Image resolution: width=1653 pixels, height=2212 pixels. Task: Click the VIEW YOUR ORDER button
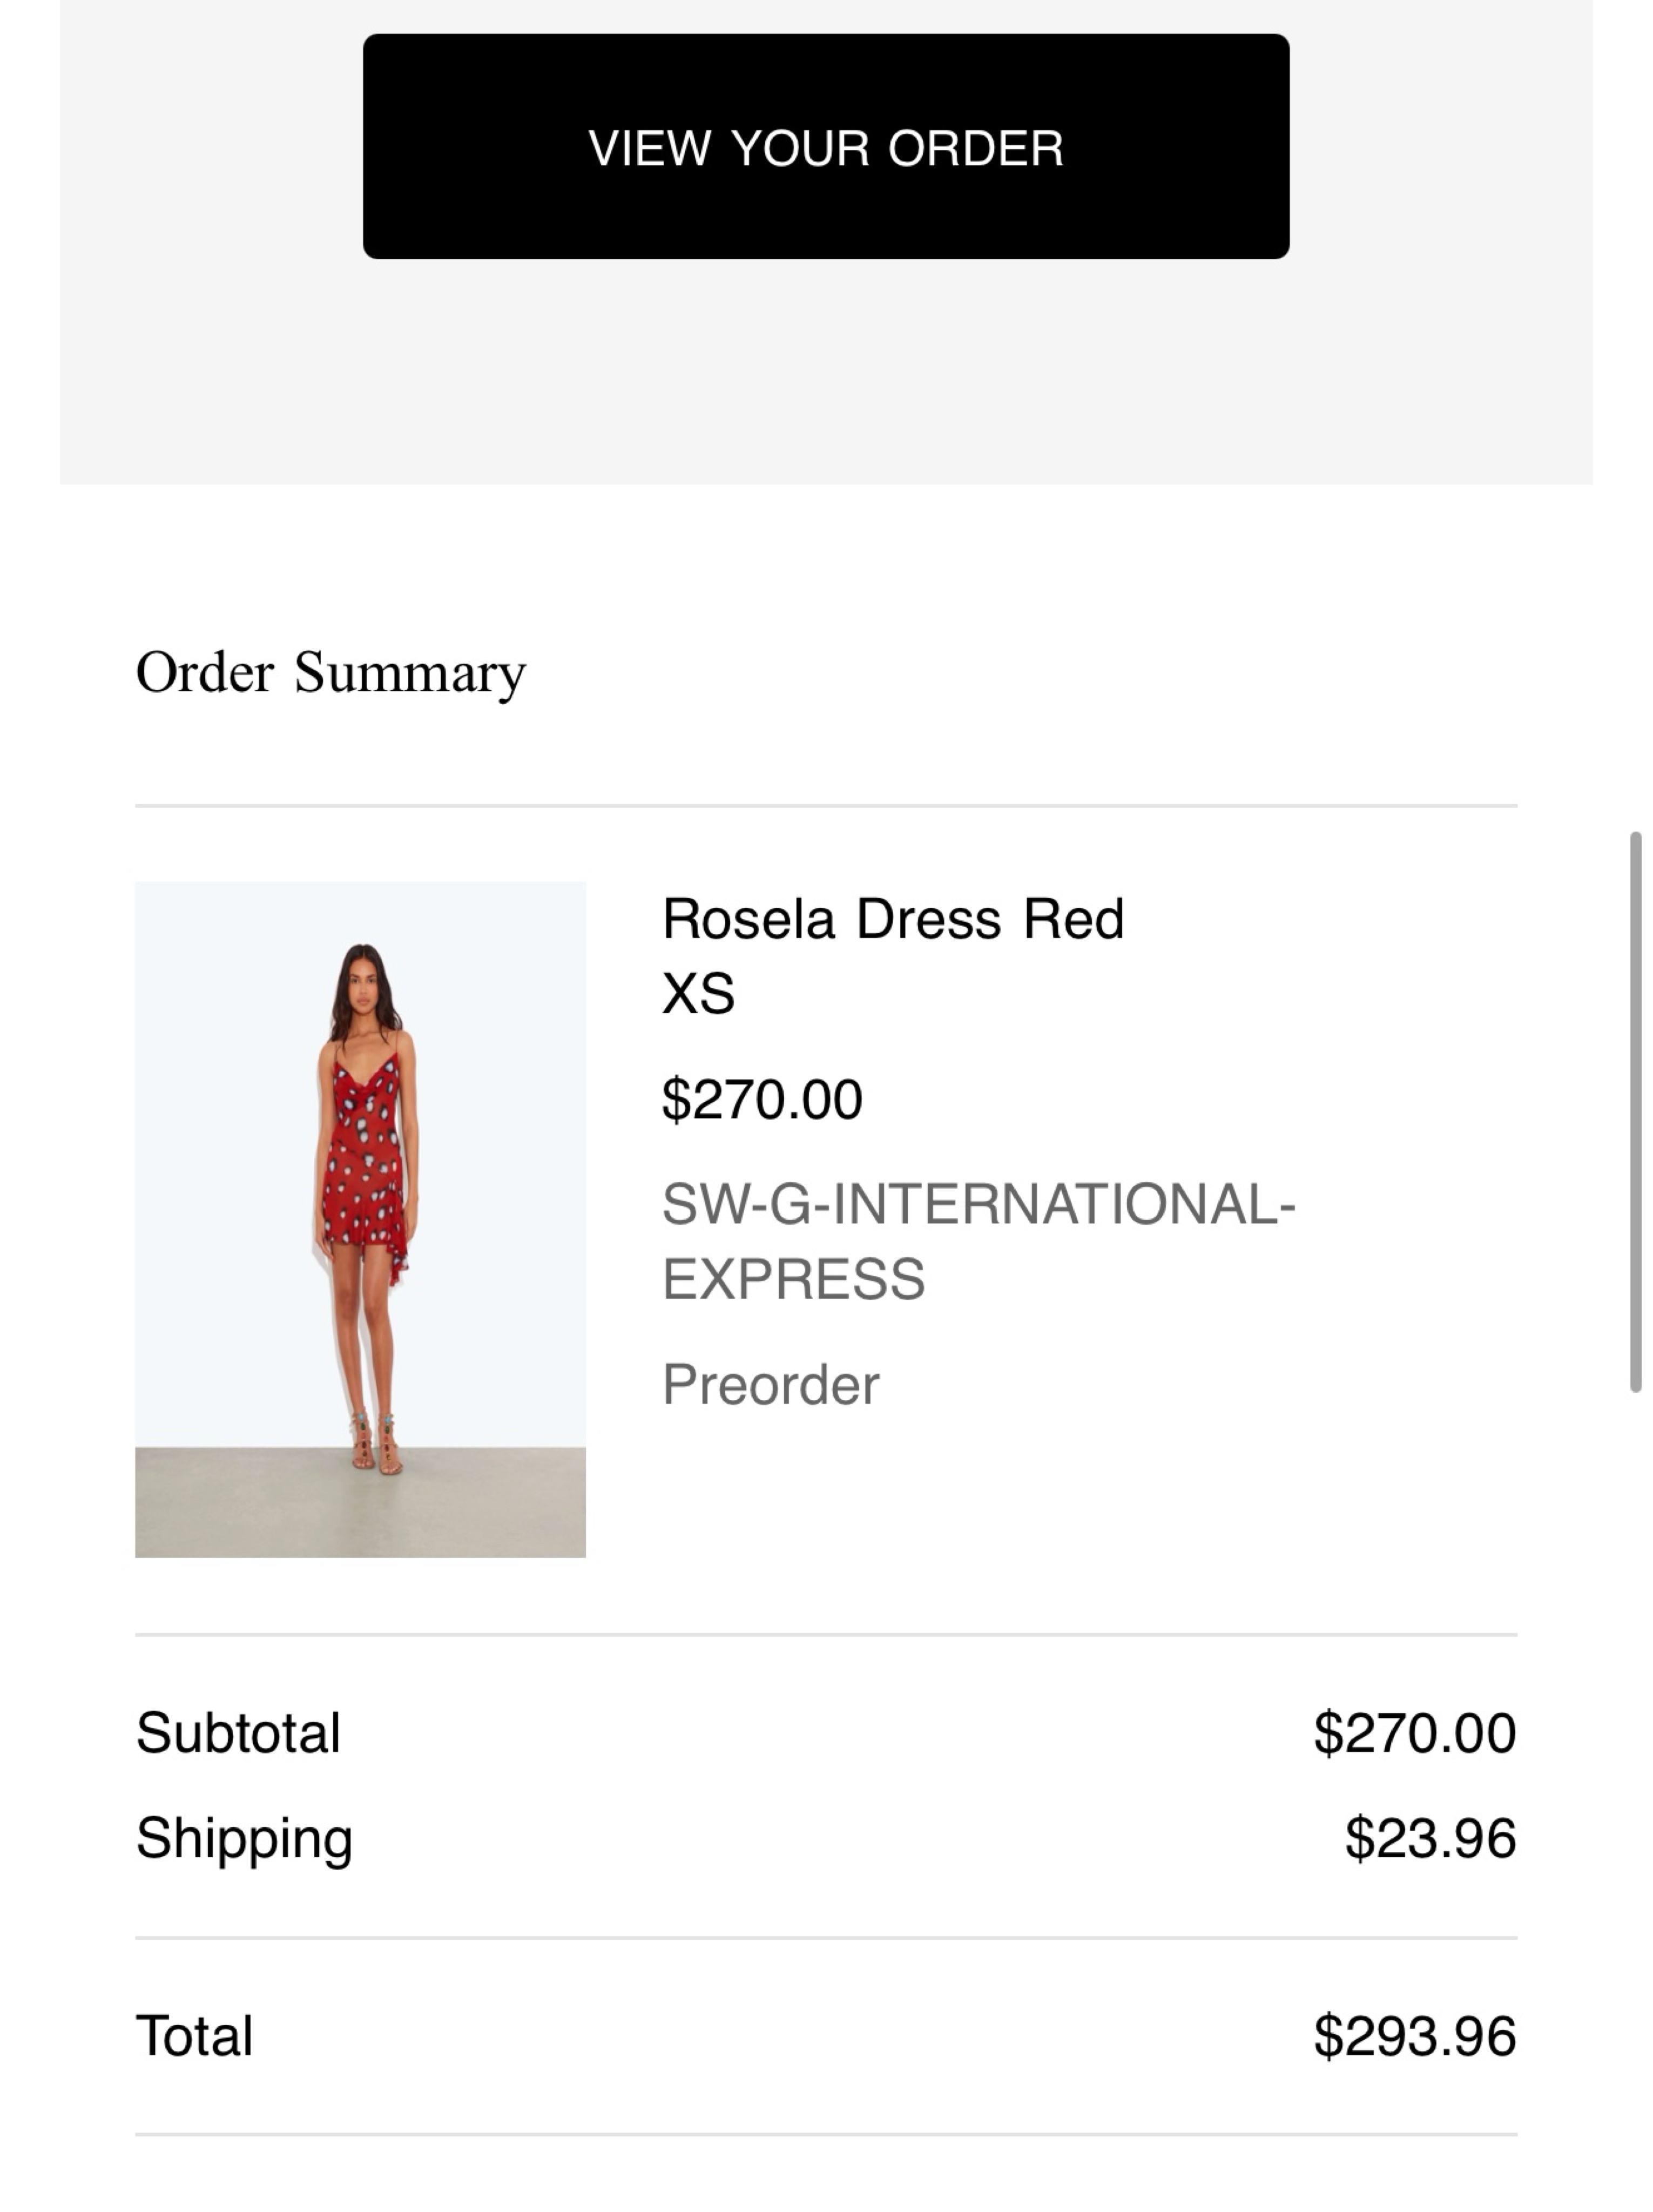pos(826,147)
